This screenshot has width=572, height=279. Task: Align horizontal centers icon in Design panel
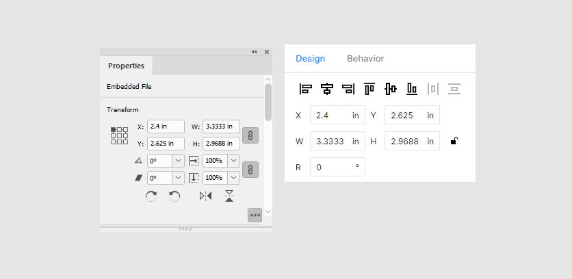coord(327,89)
